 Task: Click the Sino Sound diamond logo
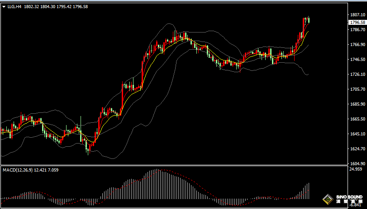tap(327, 199)
